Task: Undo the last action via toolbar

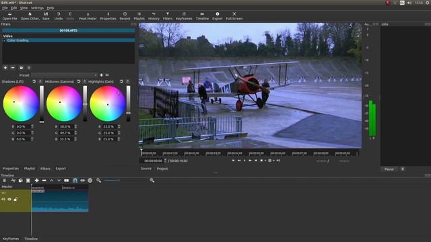Action: pyautogui.click(x=59, y=16)
